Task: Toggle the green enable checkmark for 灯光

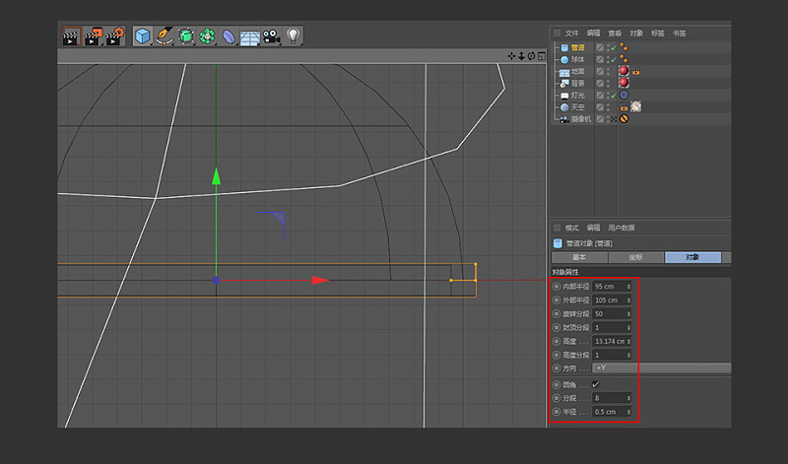Action: (612, 96)
